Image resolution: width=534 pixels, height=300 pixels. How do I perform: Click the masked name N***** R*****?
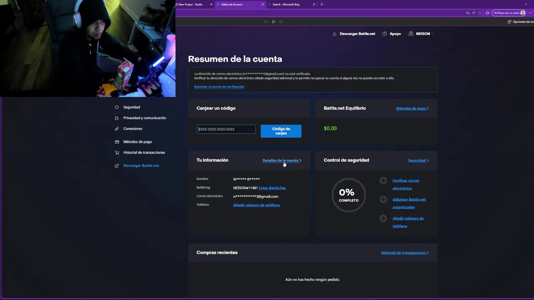(247, 179)
